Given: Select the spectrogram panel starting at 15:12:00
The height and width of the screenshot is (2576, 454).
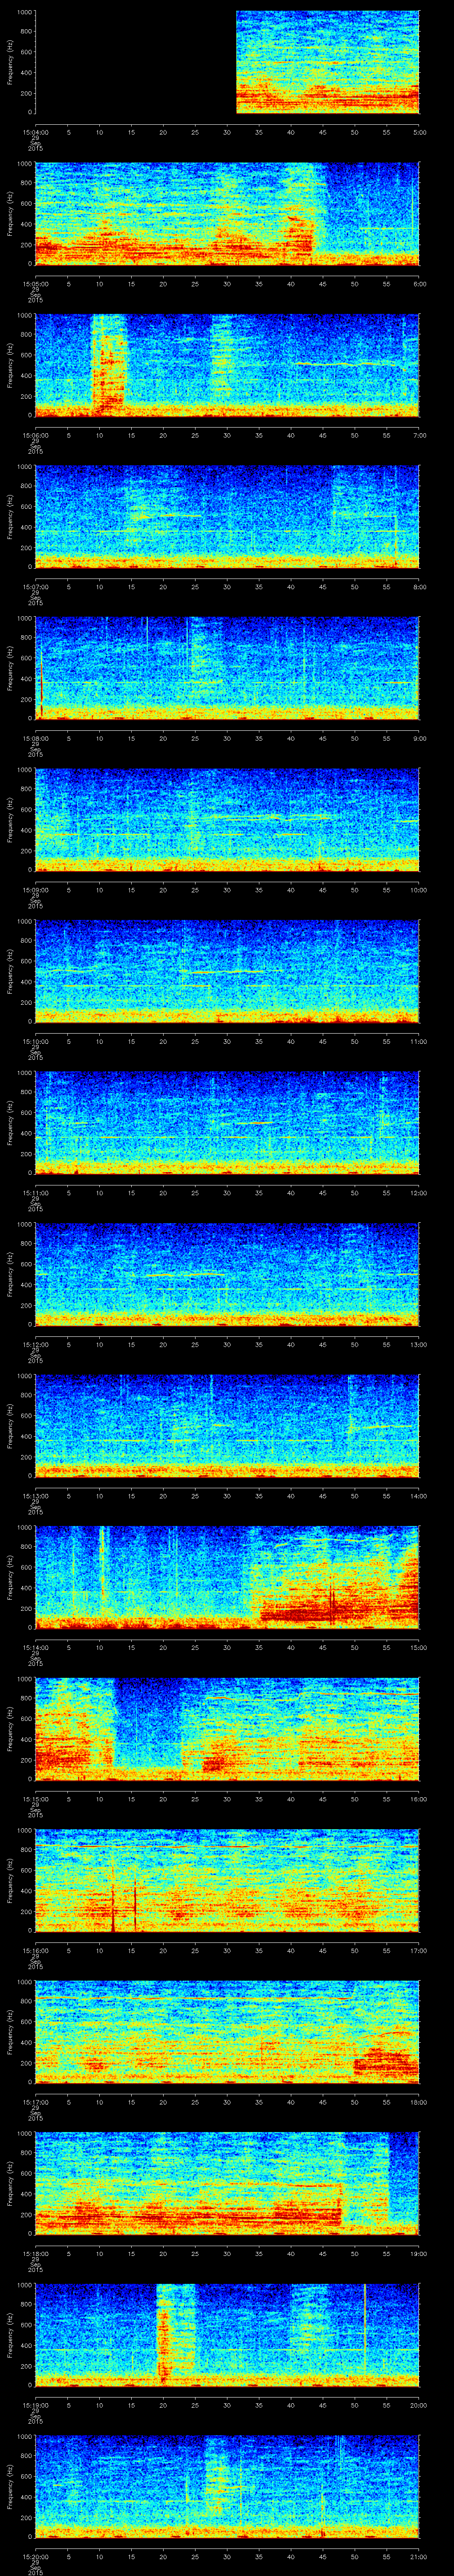Looking at the screenshot, I should [227, 1274].
